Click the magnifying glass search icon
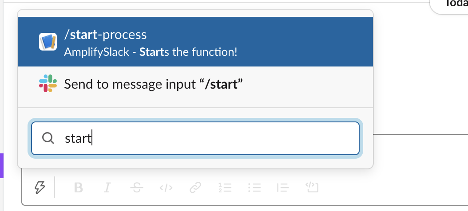 click(48, 139)
